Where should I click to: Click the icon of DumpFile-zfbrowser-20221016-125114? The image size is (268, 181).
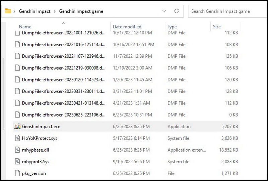[x=17, y=44]
